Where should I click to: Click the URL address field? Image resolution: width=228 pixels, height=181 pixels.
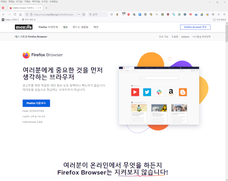(x=55, y=15)
